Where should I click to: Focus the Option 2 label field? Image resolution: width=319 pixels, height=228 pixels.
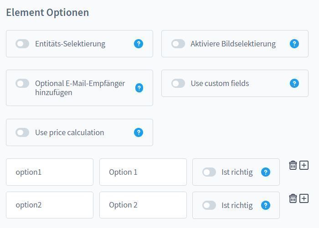[143, 205]
